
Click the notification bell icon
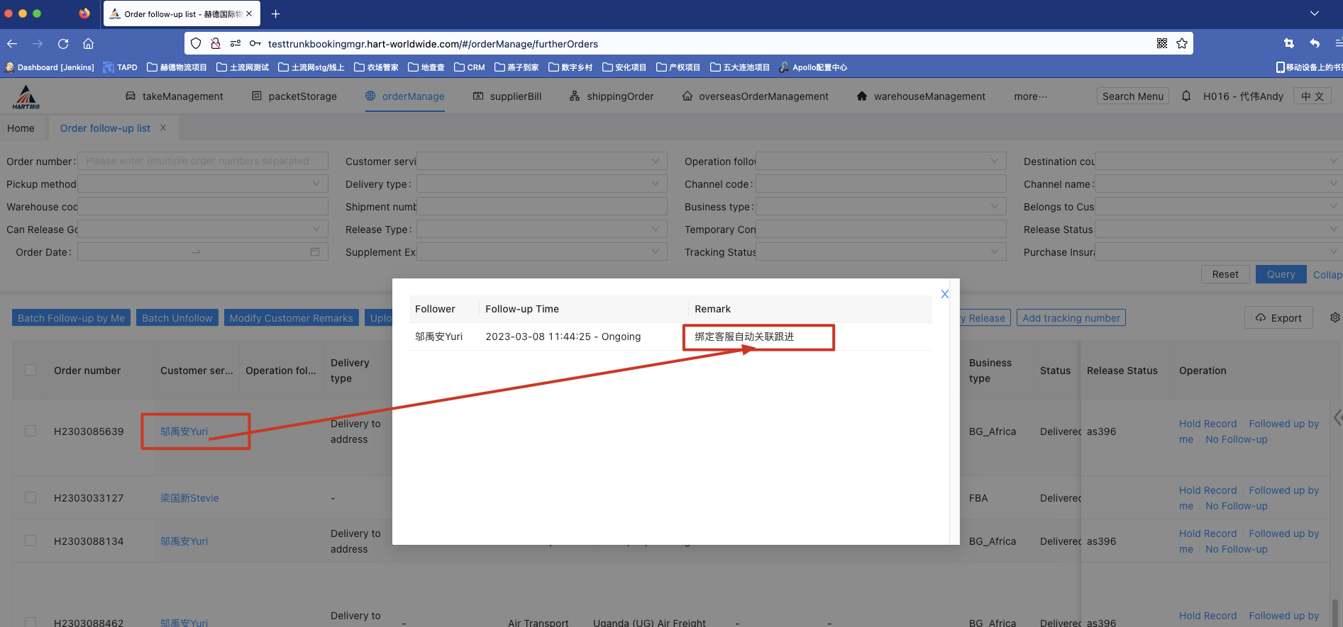[x=1186, y=96]
